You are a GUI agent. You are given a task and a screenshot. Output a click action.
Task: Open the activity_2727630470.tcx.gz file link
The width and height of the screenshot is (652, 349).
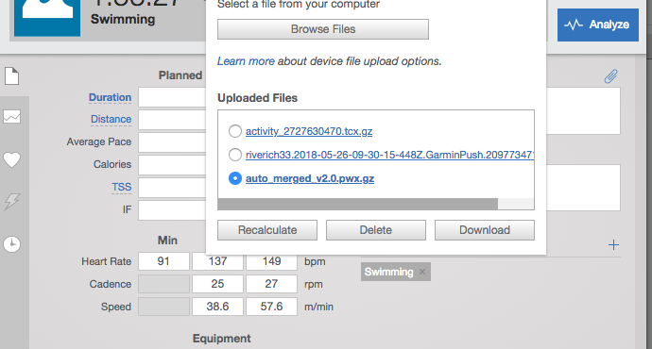click(309, 131)
